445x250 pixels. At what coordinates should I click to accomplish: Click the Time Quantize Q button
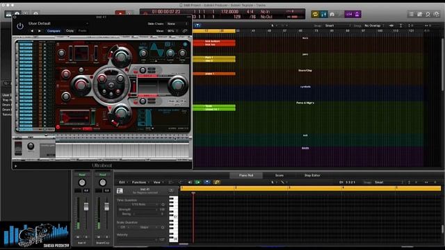tap(163, 204)
